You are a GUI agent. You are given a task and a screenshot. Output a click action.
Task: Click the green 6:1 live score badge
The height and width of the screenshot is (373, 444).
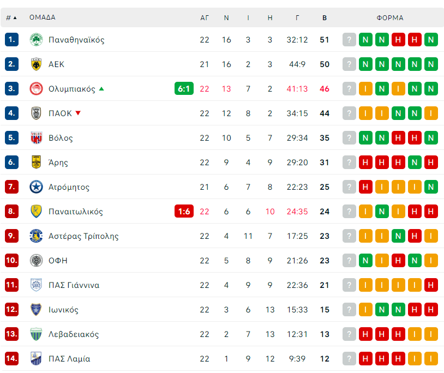pos(184,89)
